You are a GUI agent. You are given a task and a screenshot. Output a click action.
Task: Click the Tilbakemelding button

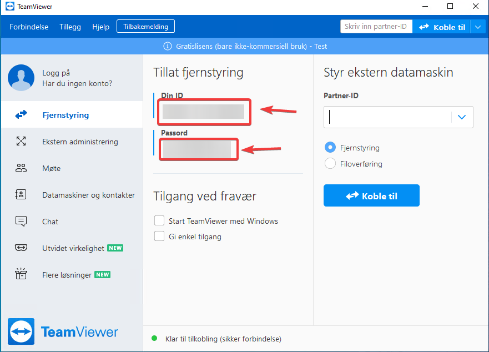coord(145,26)
